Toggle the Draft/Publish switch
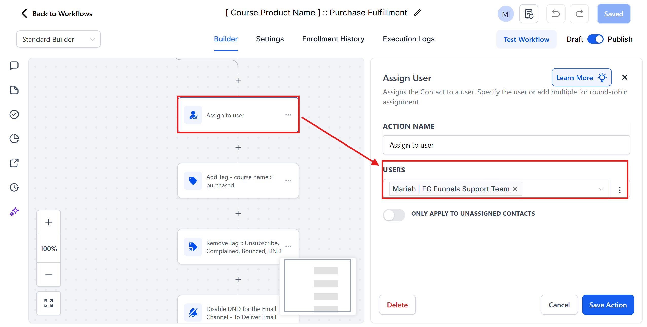The image size is (647, 327). tap(595, 39)
